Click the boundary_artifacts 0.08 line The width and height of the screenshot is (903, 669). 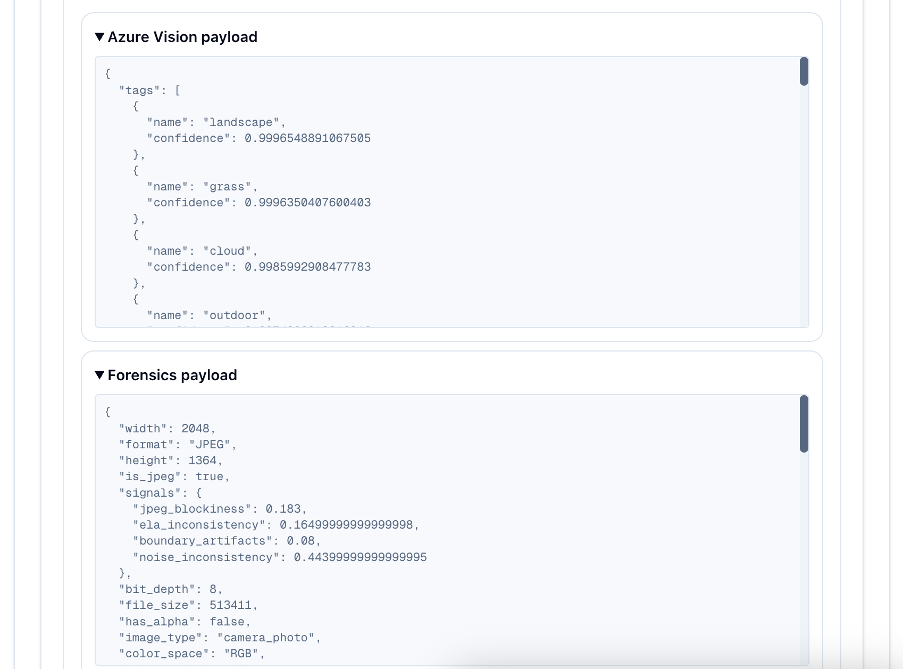(x=227, y=541)
